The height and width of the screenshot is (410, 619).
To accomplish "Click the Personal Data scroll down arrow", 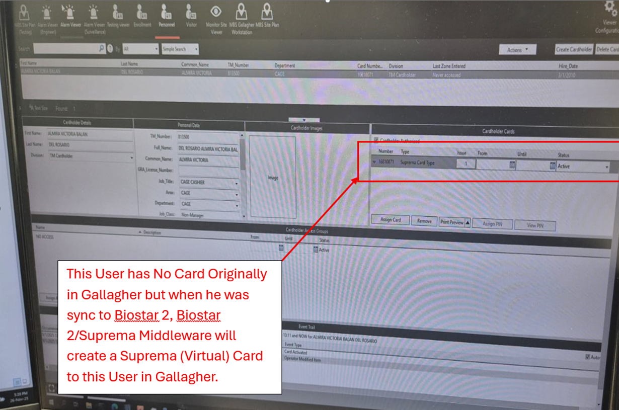I will point(243,216).
